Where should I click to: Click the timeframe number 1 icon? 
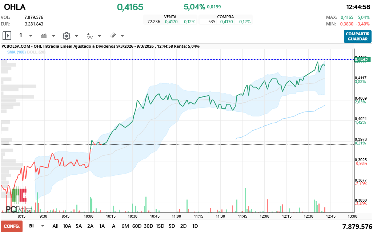(21, 35)
